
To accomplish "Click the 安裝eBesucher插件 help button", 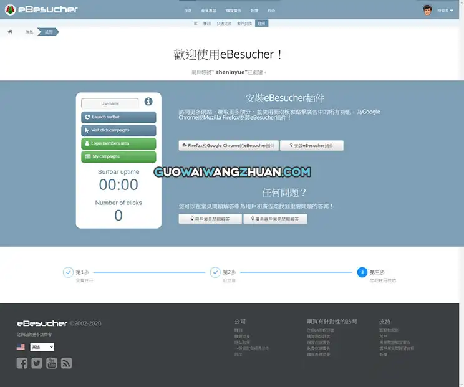I will [312, 145].
